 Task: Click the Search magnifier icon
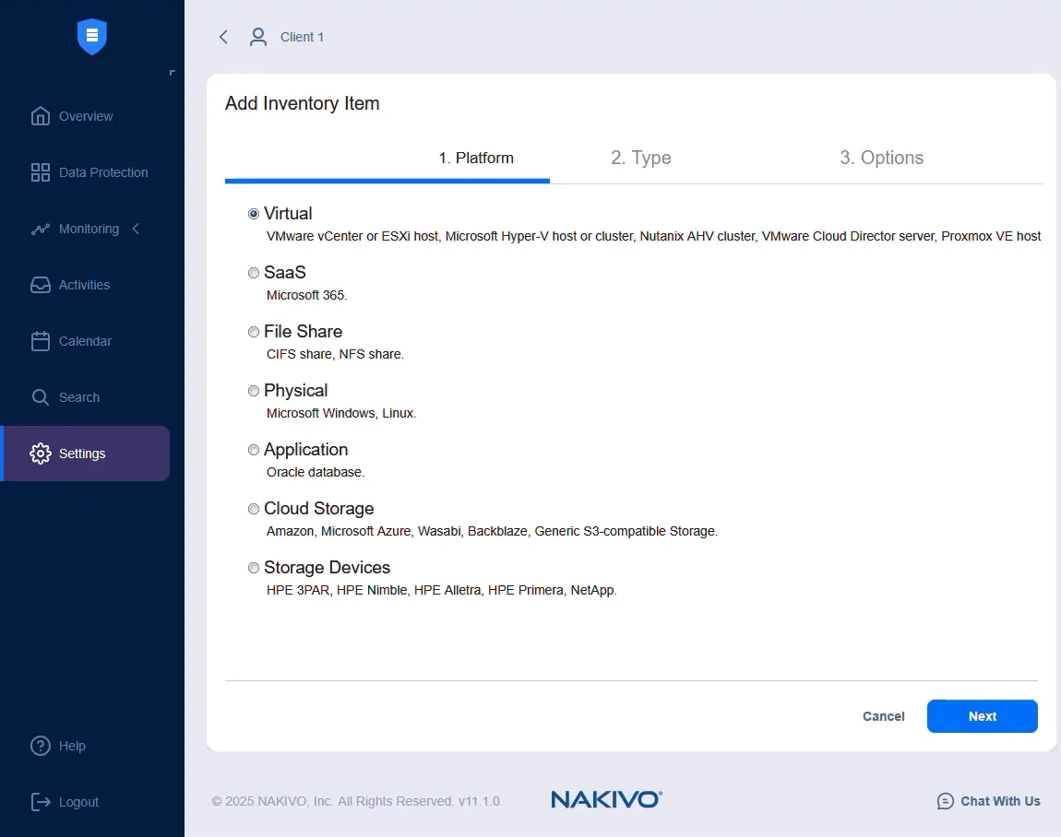click(41, 397)
